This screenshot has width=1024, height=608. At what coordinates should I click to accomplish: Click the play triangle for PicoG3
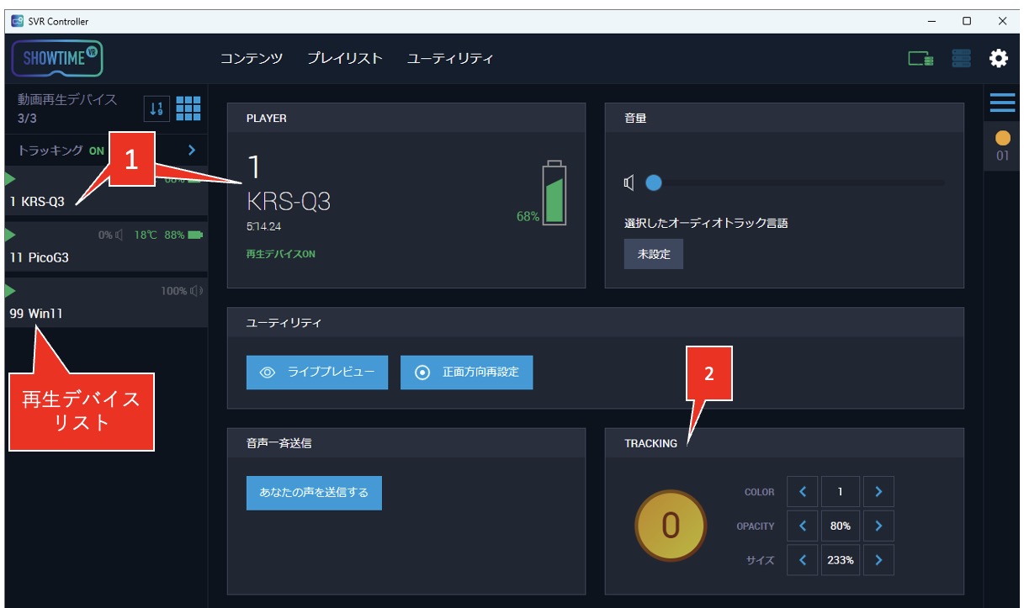(x=10, y=235)
